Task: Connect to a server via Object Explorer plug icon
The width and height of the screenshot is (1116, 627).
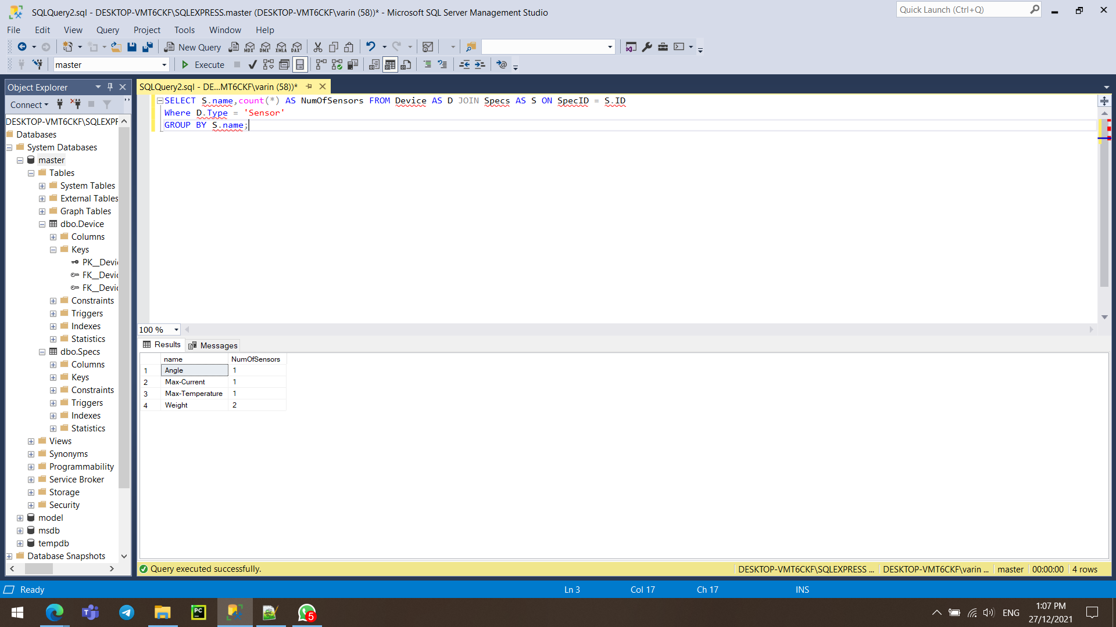Action: (x=60, y=105)
